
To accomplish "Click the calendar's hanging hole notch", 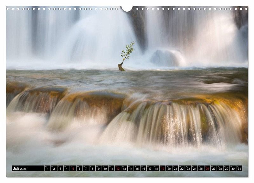I will (x=127, y=9).
